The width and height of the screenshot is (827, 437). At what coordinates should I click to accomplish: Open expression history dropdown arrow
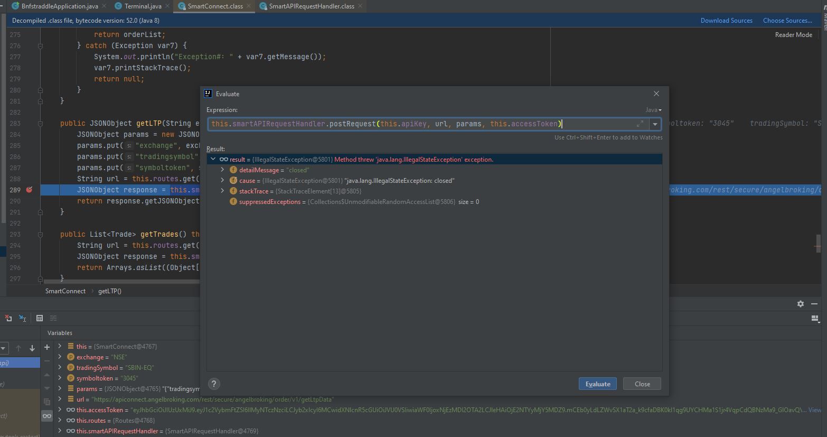coord(655,124)
